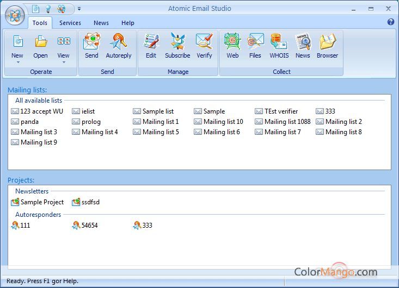Click the Open folder icon
Viewport: 399px width, 288px height.
coord(41,41)
